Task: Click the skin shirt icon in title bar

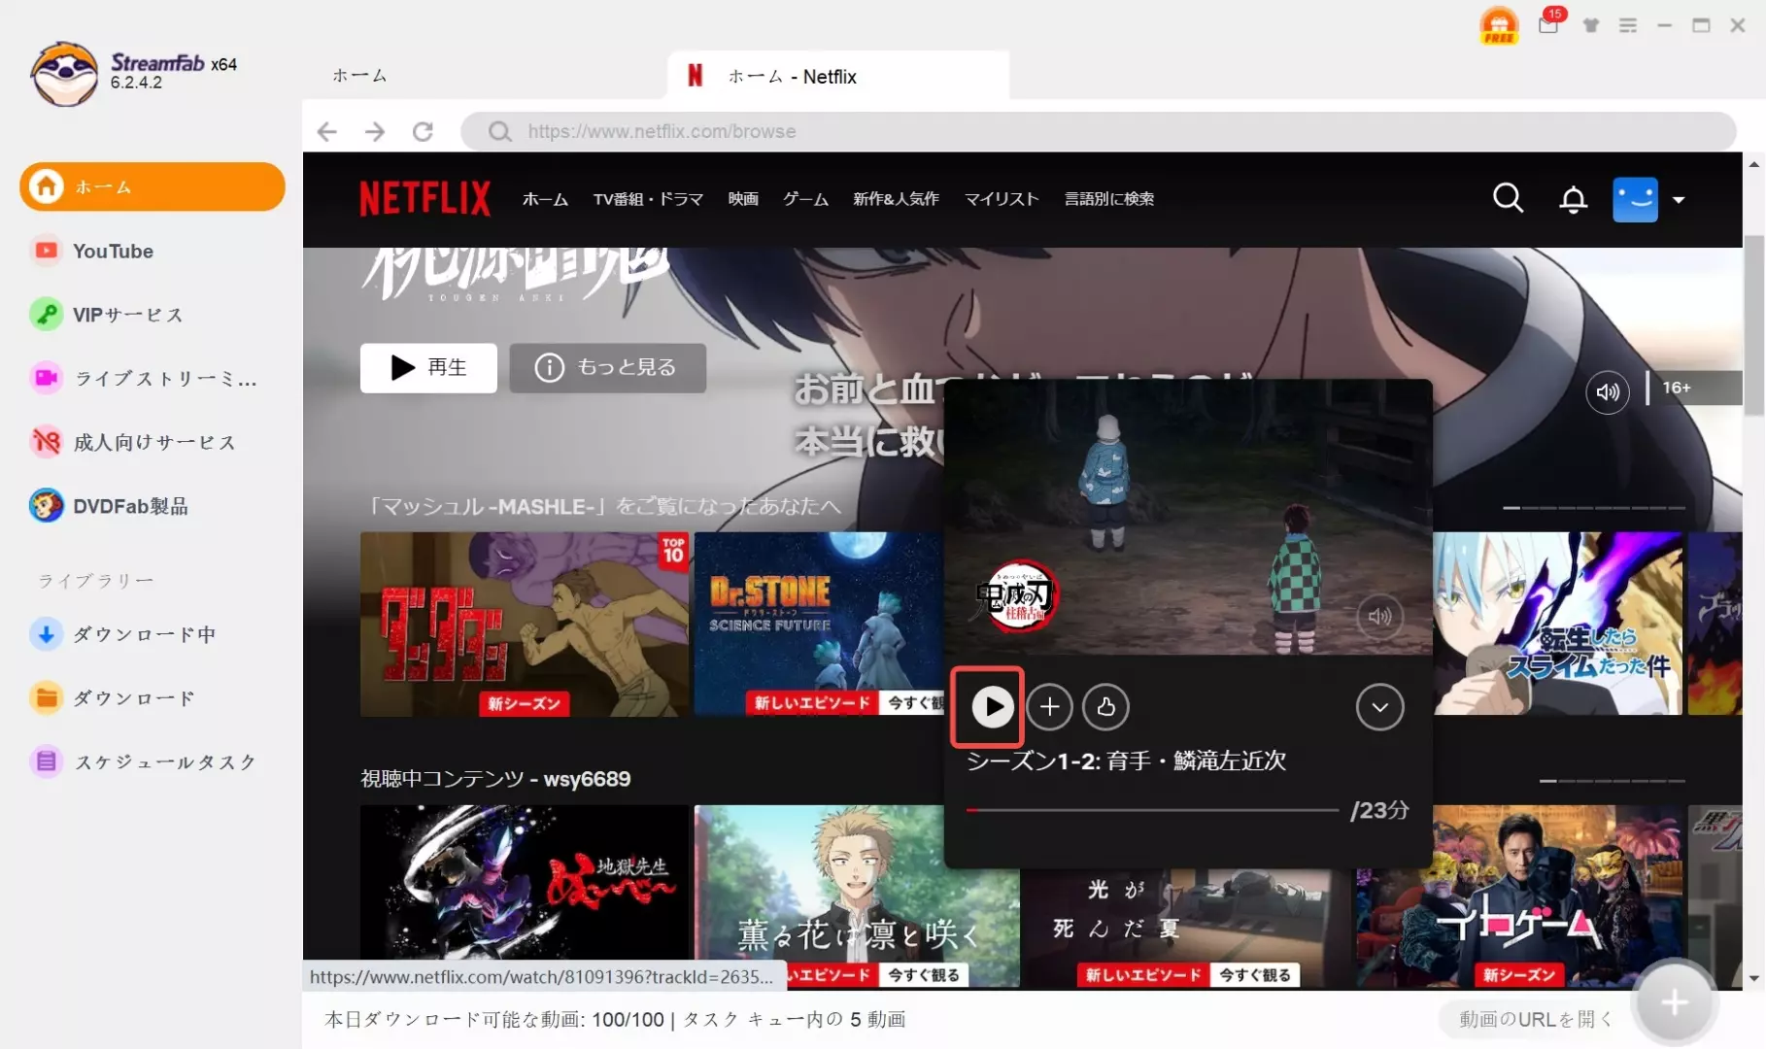Action: 1590,25
